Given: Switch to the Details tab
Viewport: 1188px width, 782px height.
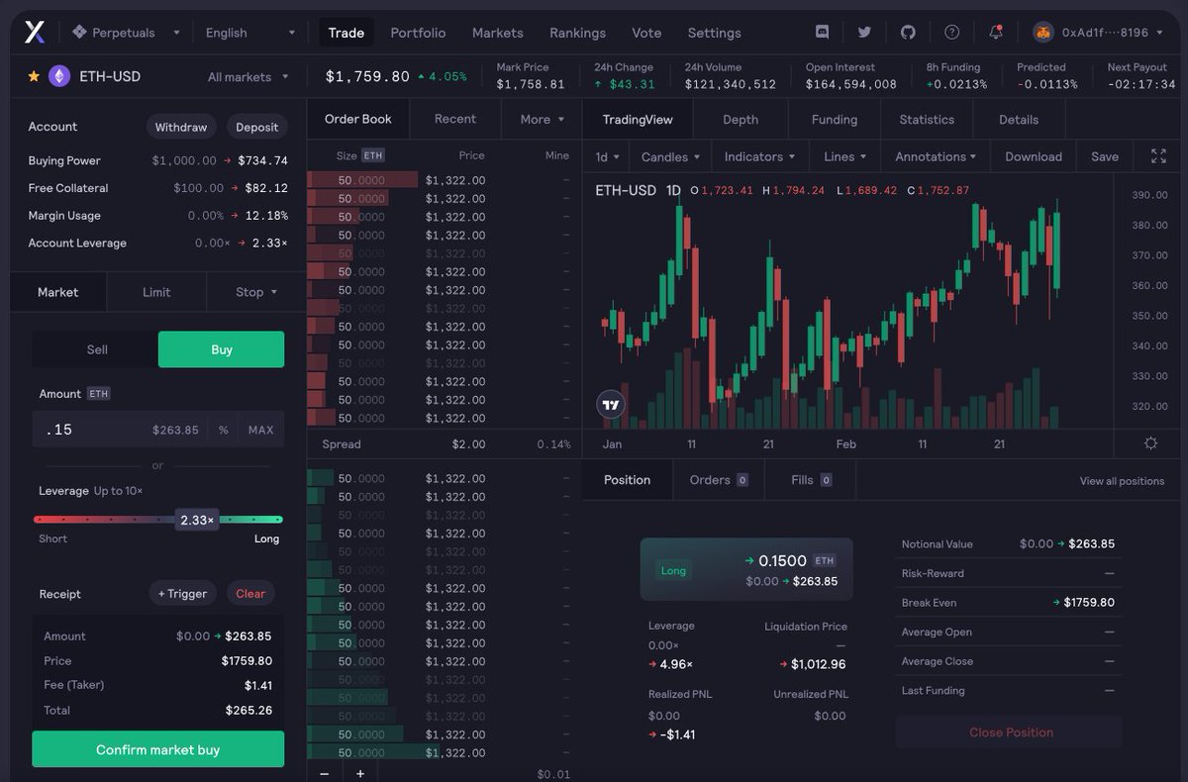Looking at the screenshot, I should click(1019, 119).
